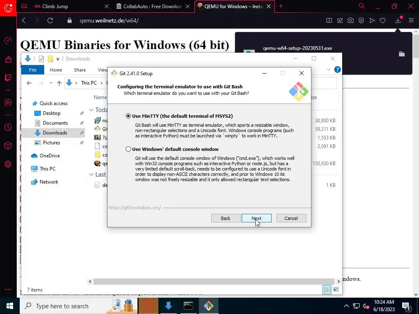Open command prompt from taskbar
This screenshot has height=314, width=419.
pos(188,306)
